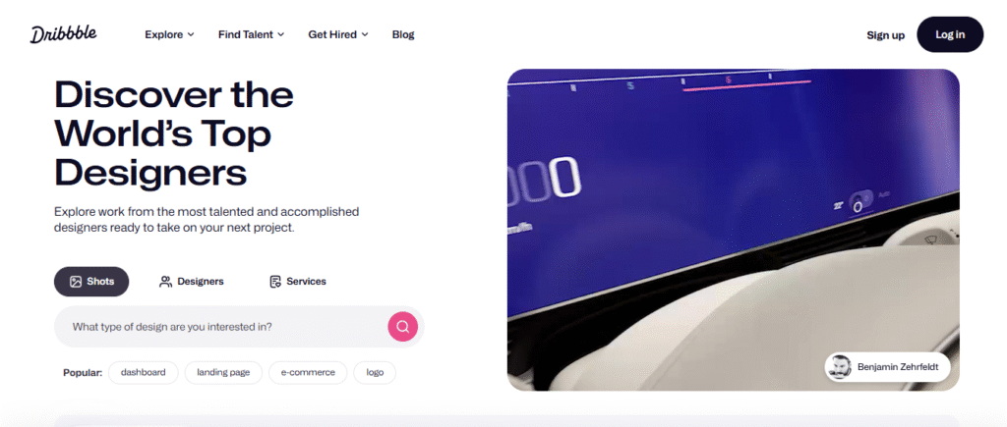
Task: Click the pink search magnifier button
Action: [402, 326]
